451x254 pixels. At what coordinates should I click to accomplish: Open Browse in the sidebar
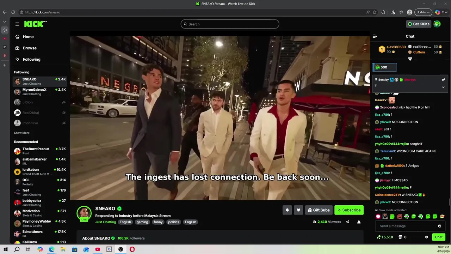(30, 48)
